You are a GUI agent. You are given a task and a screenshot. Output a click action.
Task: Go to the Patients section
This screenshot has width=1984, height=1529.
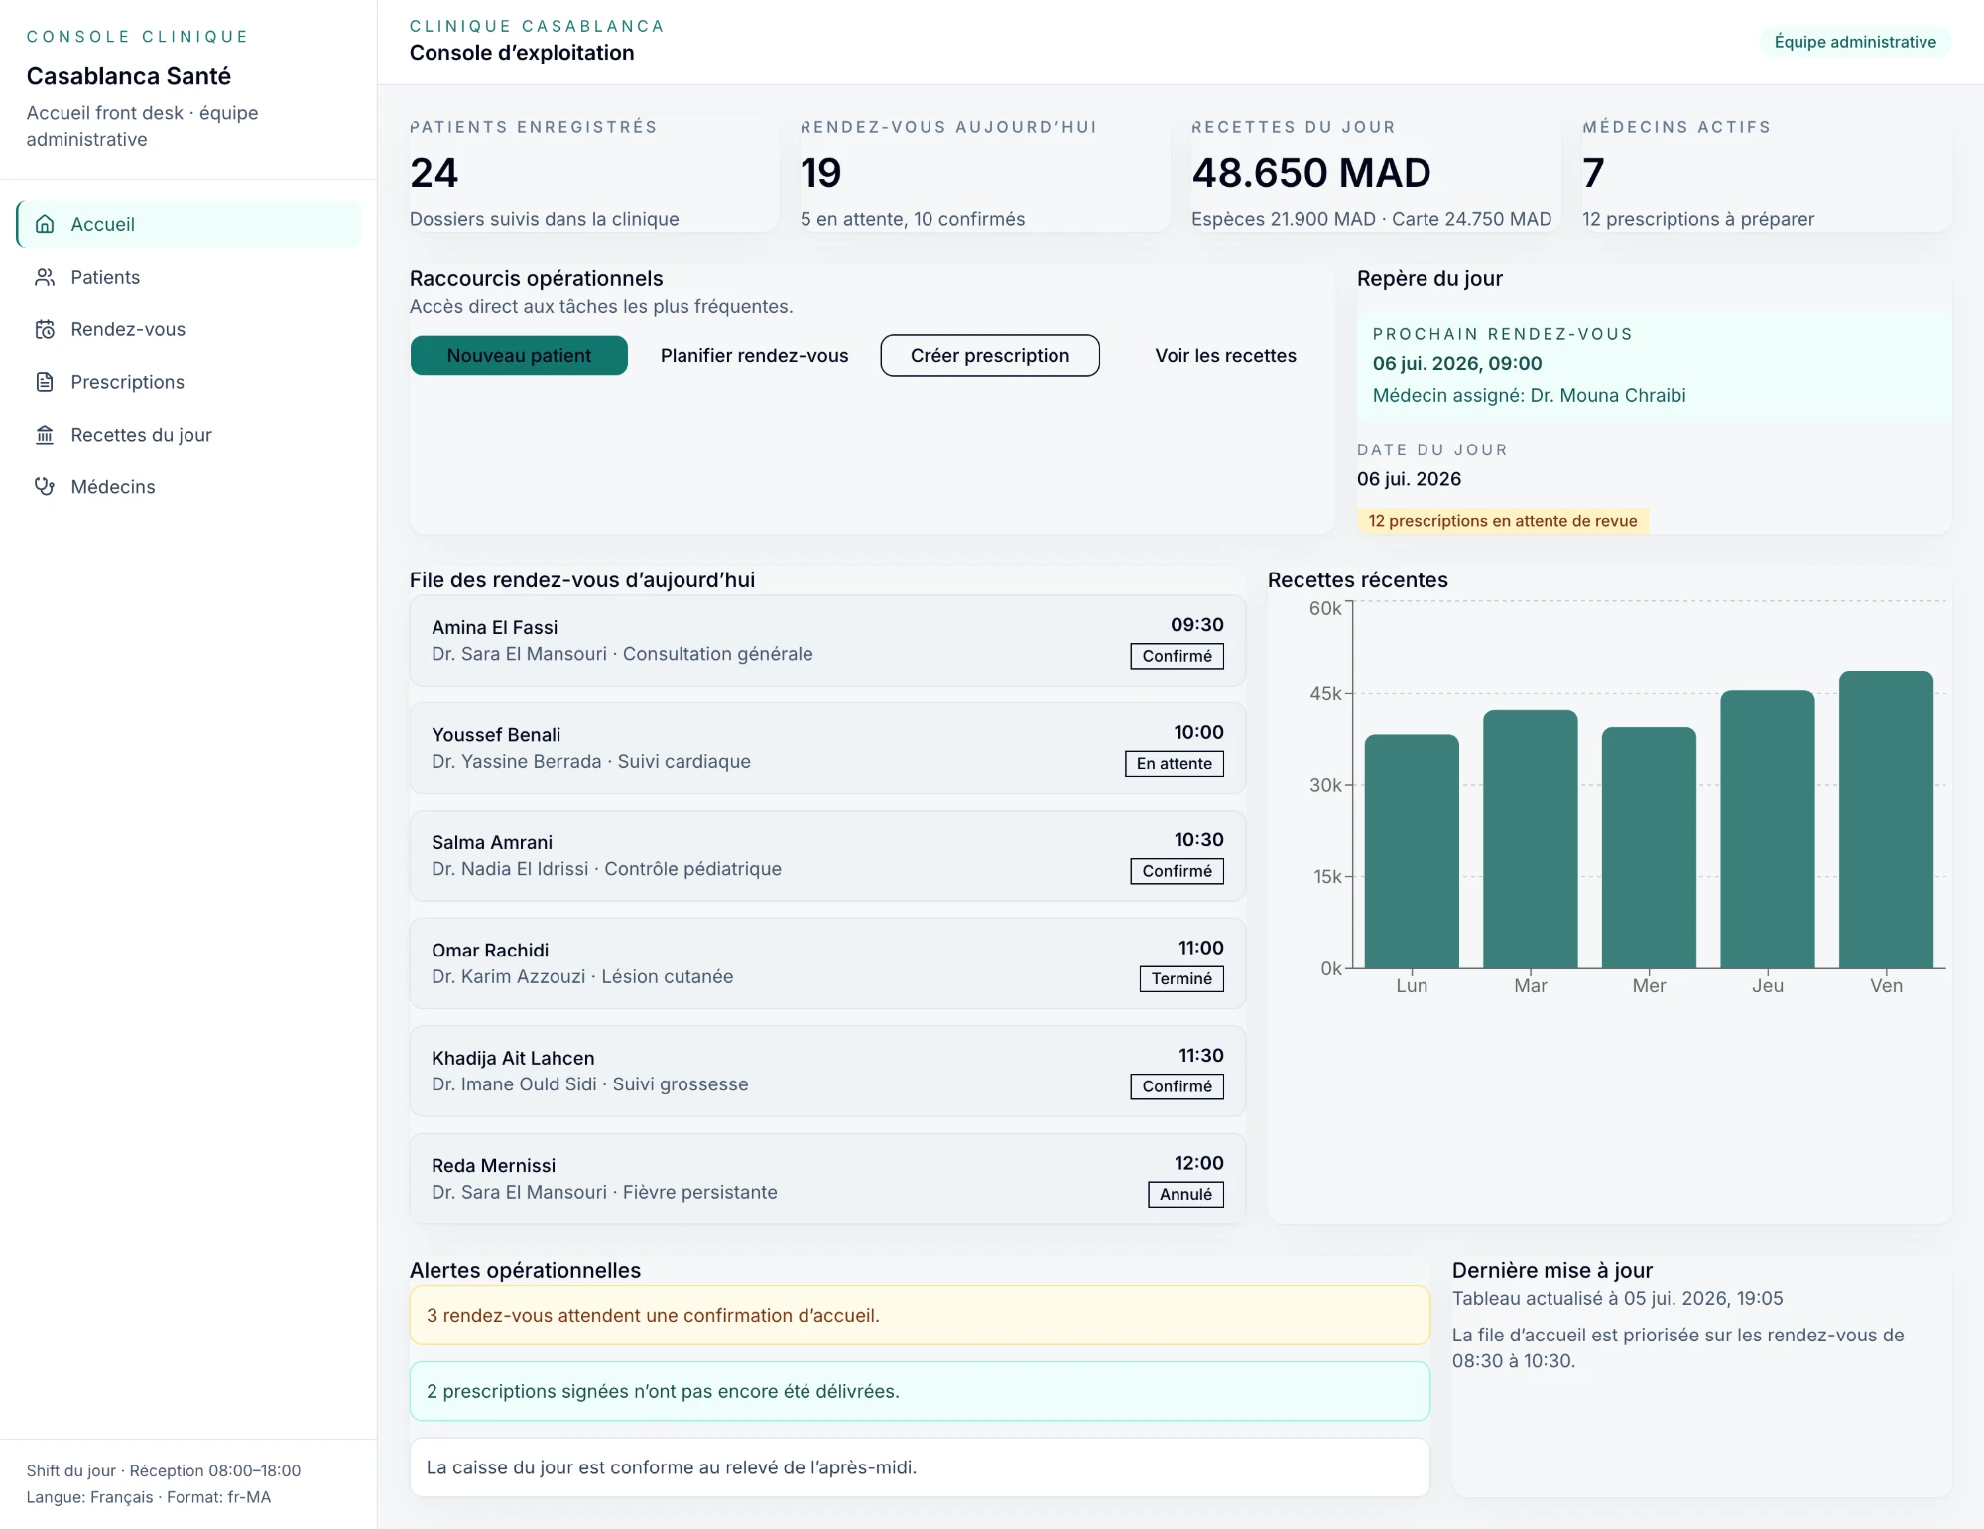tap(188, 277)
